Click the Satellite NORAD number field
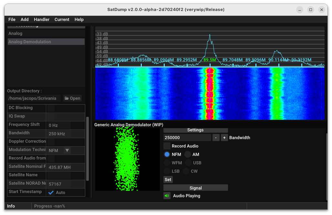Image resolution: width=332 pixels, height=215 pixels. tap(59, 184)
